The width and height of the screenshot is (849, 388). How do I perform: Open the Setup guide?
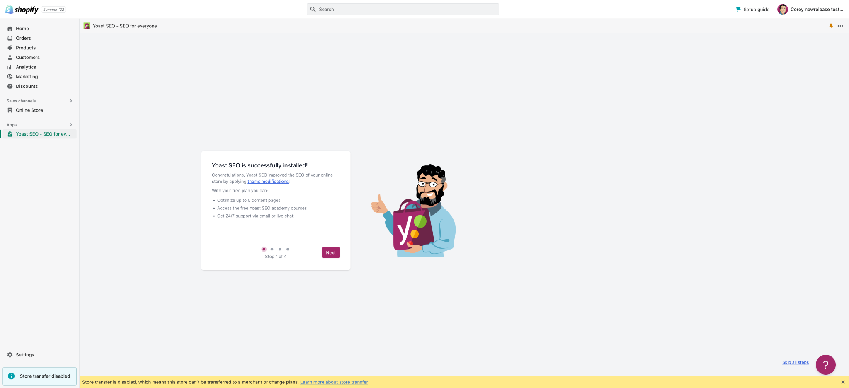pos(752,9)
